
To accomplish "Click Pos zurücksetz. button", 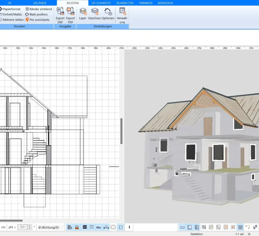I will (x=38, y=20).
